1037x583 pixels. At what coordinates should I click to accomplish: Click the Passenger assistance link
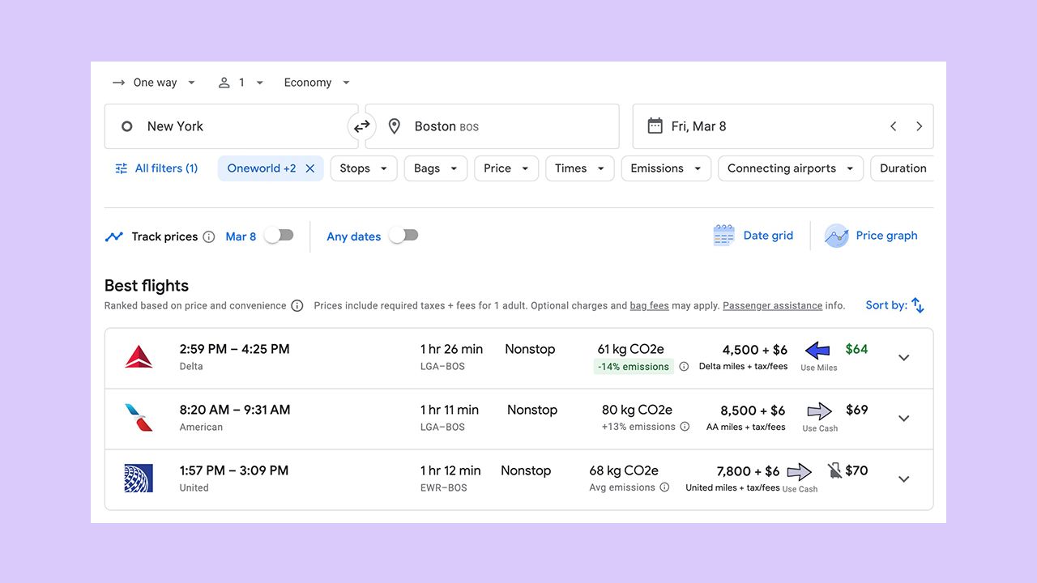tap(772, 305)
